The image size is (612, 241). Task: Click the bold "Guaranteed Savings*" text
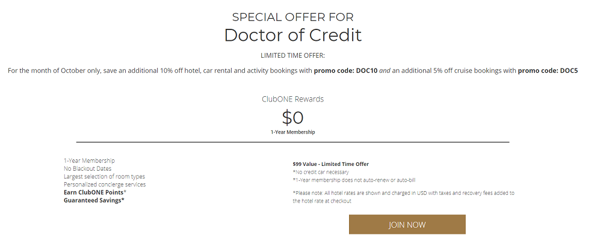[x=94, y=200]
